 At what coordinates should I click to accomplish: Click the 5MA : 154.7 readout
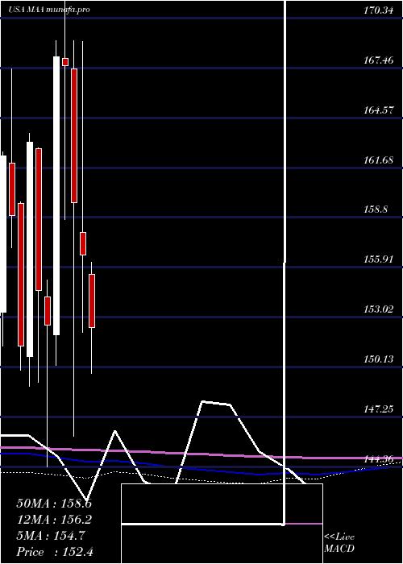pyautogui.click(x=51, y=536)
